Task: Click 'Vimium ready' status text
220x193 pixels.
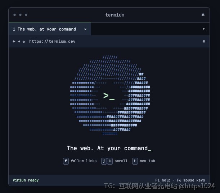Action: [26, 180]
